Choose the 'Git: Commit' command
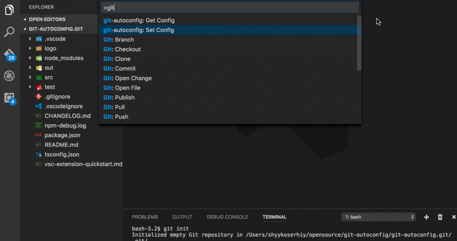The image size is (457, 241). 228,68
